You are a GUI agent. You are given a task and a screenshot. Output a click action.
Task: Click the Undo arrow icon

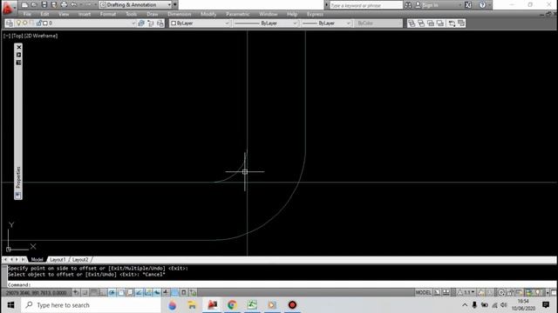[x=73, y=5]
